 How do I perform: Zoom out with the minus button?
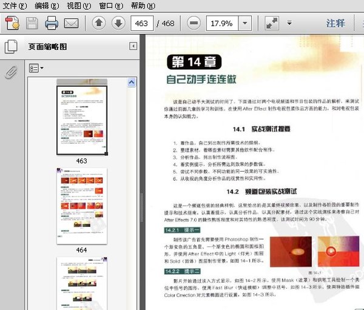point(194,23)
